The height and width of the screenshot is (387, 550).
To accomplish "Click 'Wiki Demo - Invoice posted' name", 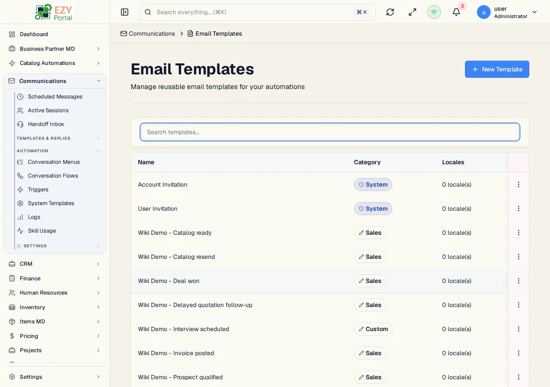I will (176, 353).
